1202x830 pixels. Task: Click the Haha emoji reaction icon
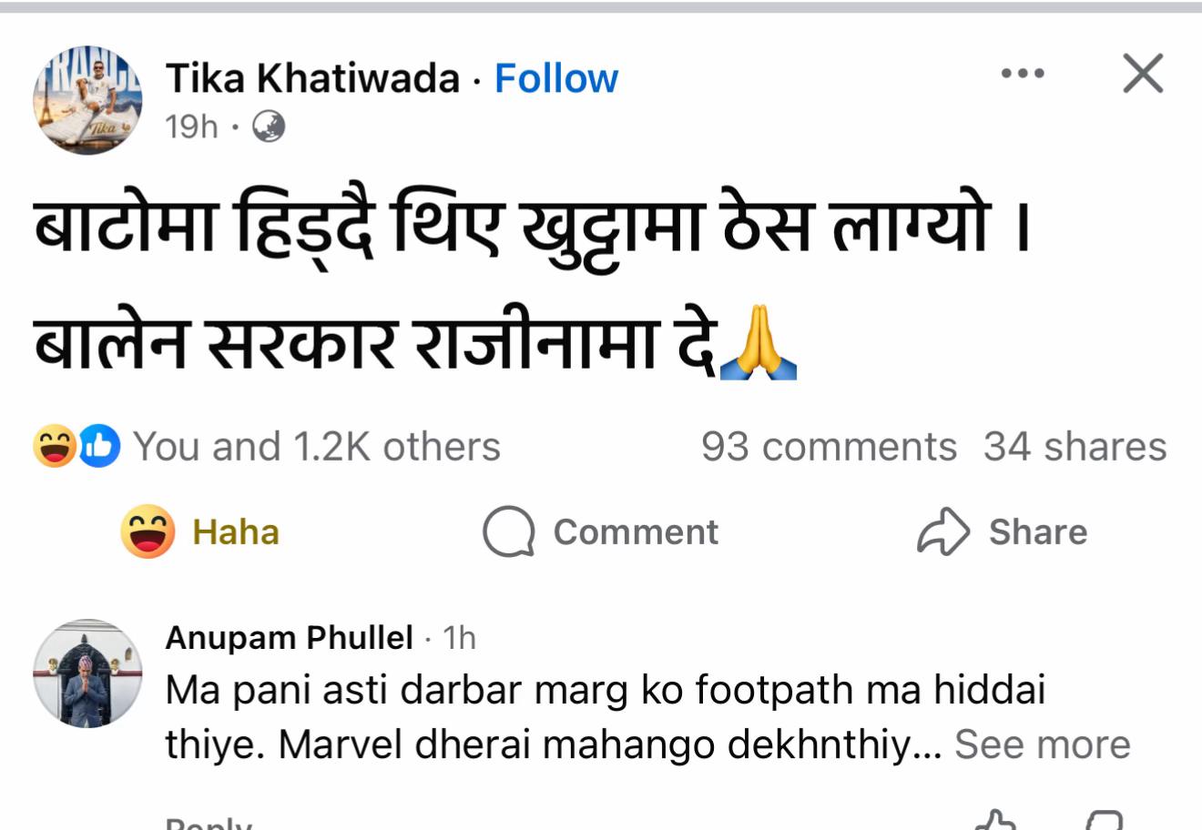[x=148, y=531]
